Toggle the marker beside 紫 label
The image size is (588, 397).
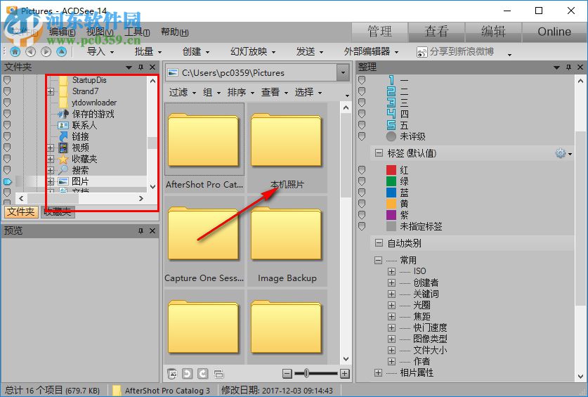362,215
